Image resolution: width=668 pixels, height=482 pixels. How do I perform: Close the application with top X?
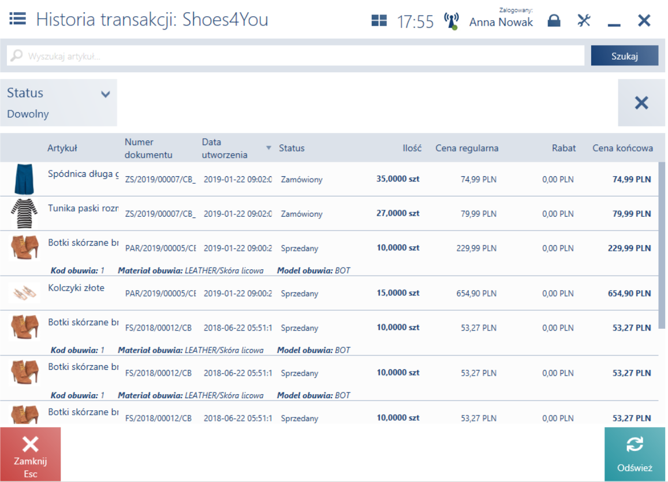(644, 20)
